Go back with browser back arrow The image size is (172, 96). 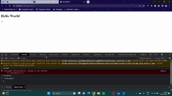2,6
